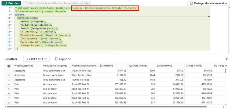
Task: Select row number 4 in the results
Action: pyautogui.click(x=9, y=84)
